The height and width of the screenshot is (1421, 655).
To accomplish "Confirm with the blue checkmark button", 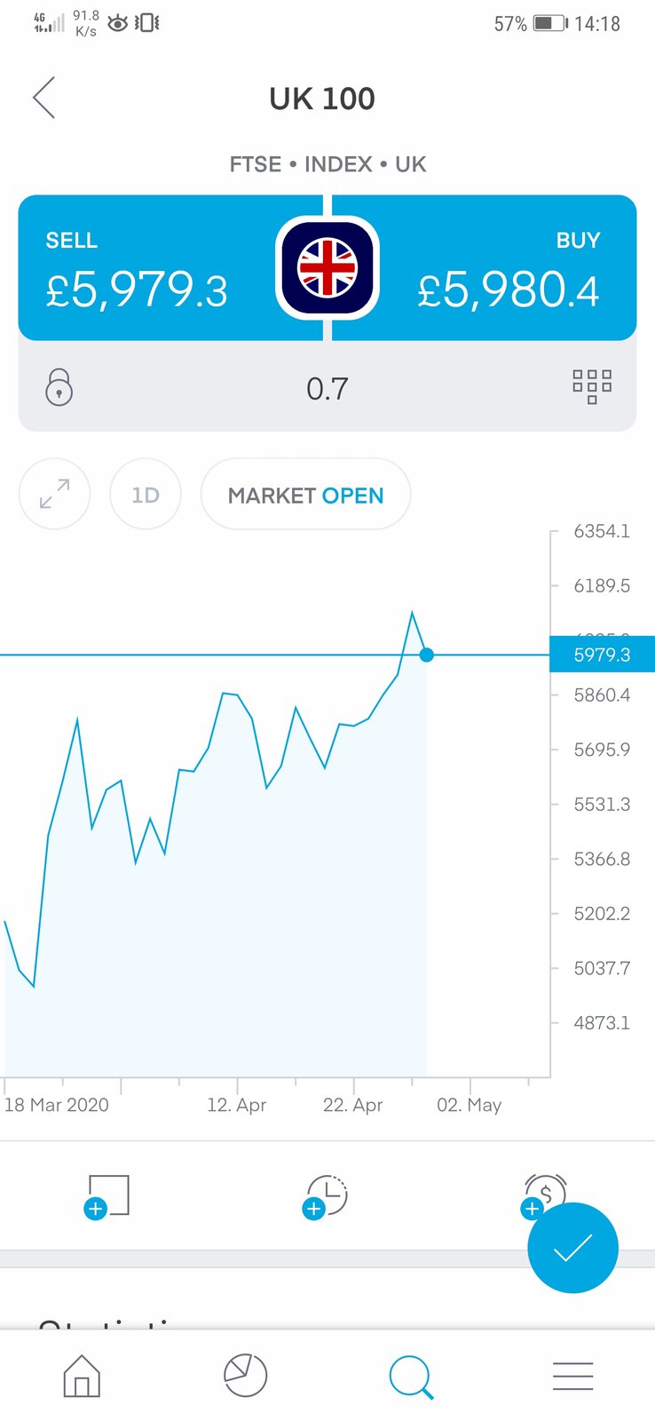I will click(x=572, y=1248).
